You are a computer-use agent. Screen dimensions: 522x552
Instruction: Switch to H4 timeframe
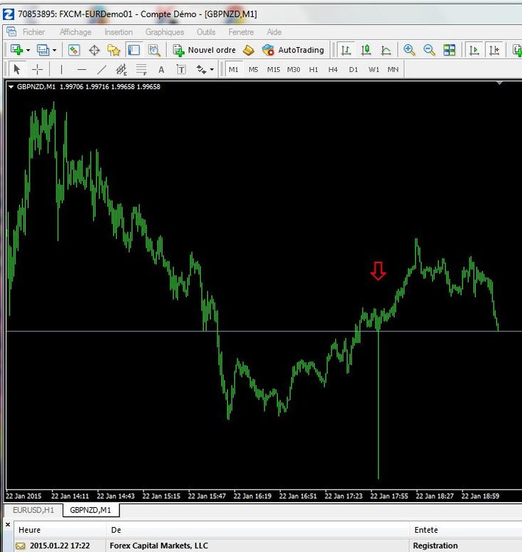(x=333, y=69)
